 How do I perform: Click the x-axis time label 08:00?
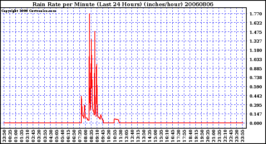click(x=86, y=136)
